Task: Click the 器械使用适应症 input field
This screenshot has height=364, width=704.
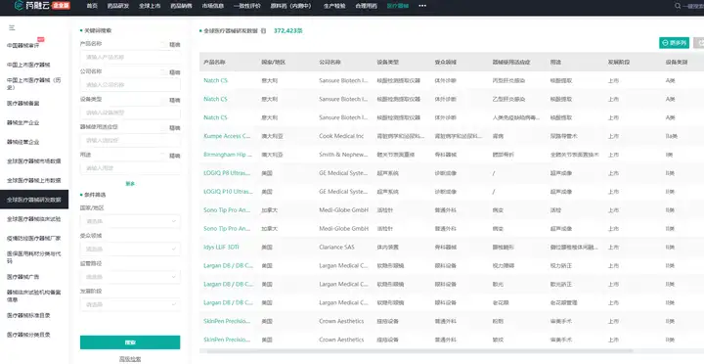Action: click(130, 140)
